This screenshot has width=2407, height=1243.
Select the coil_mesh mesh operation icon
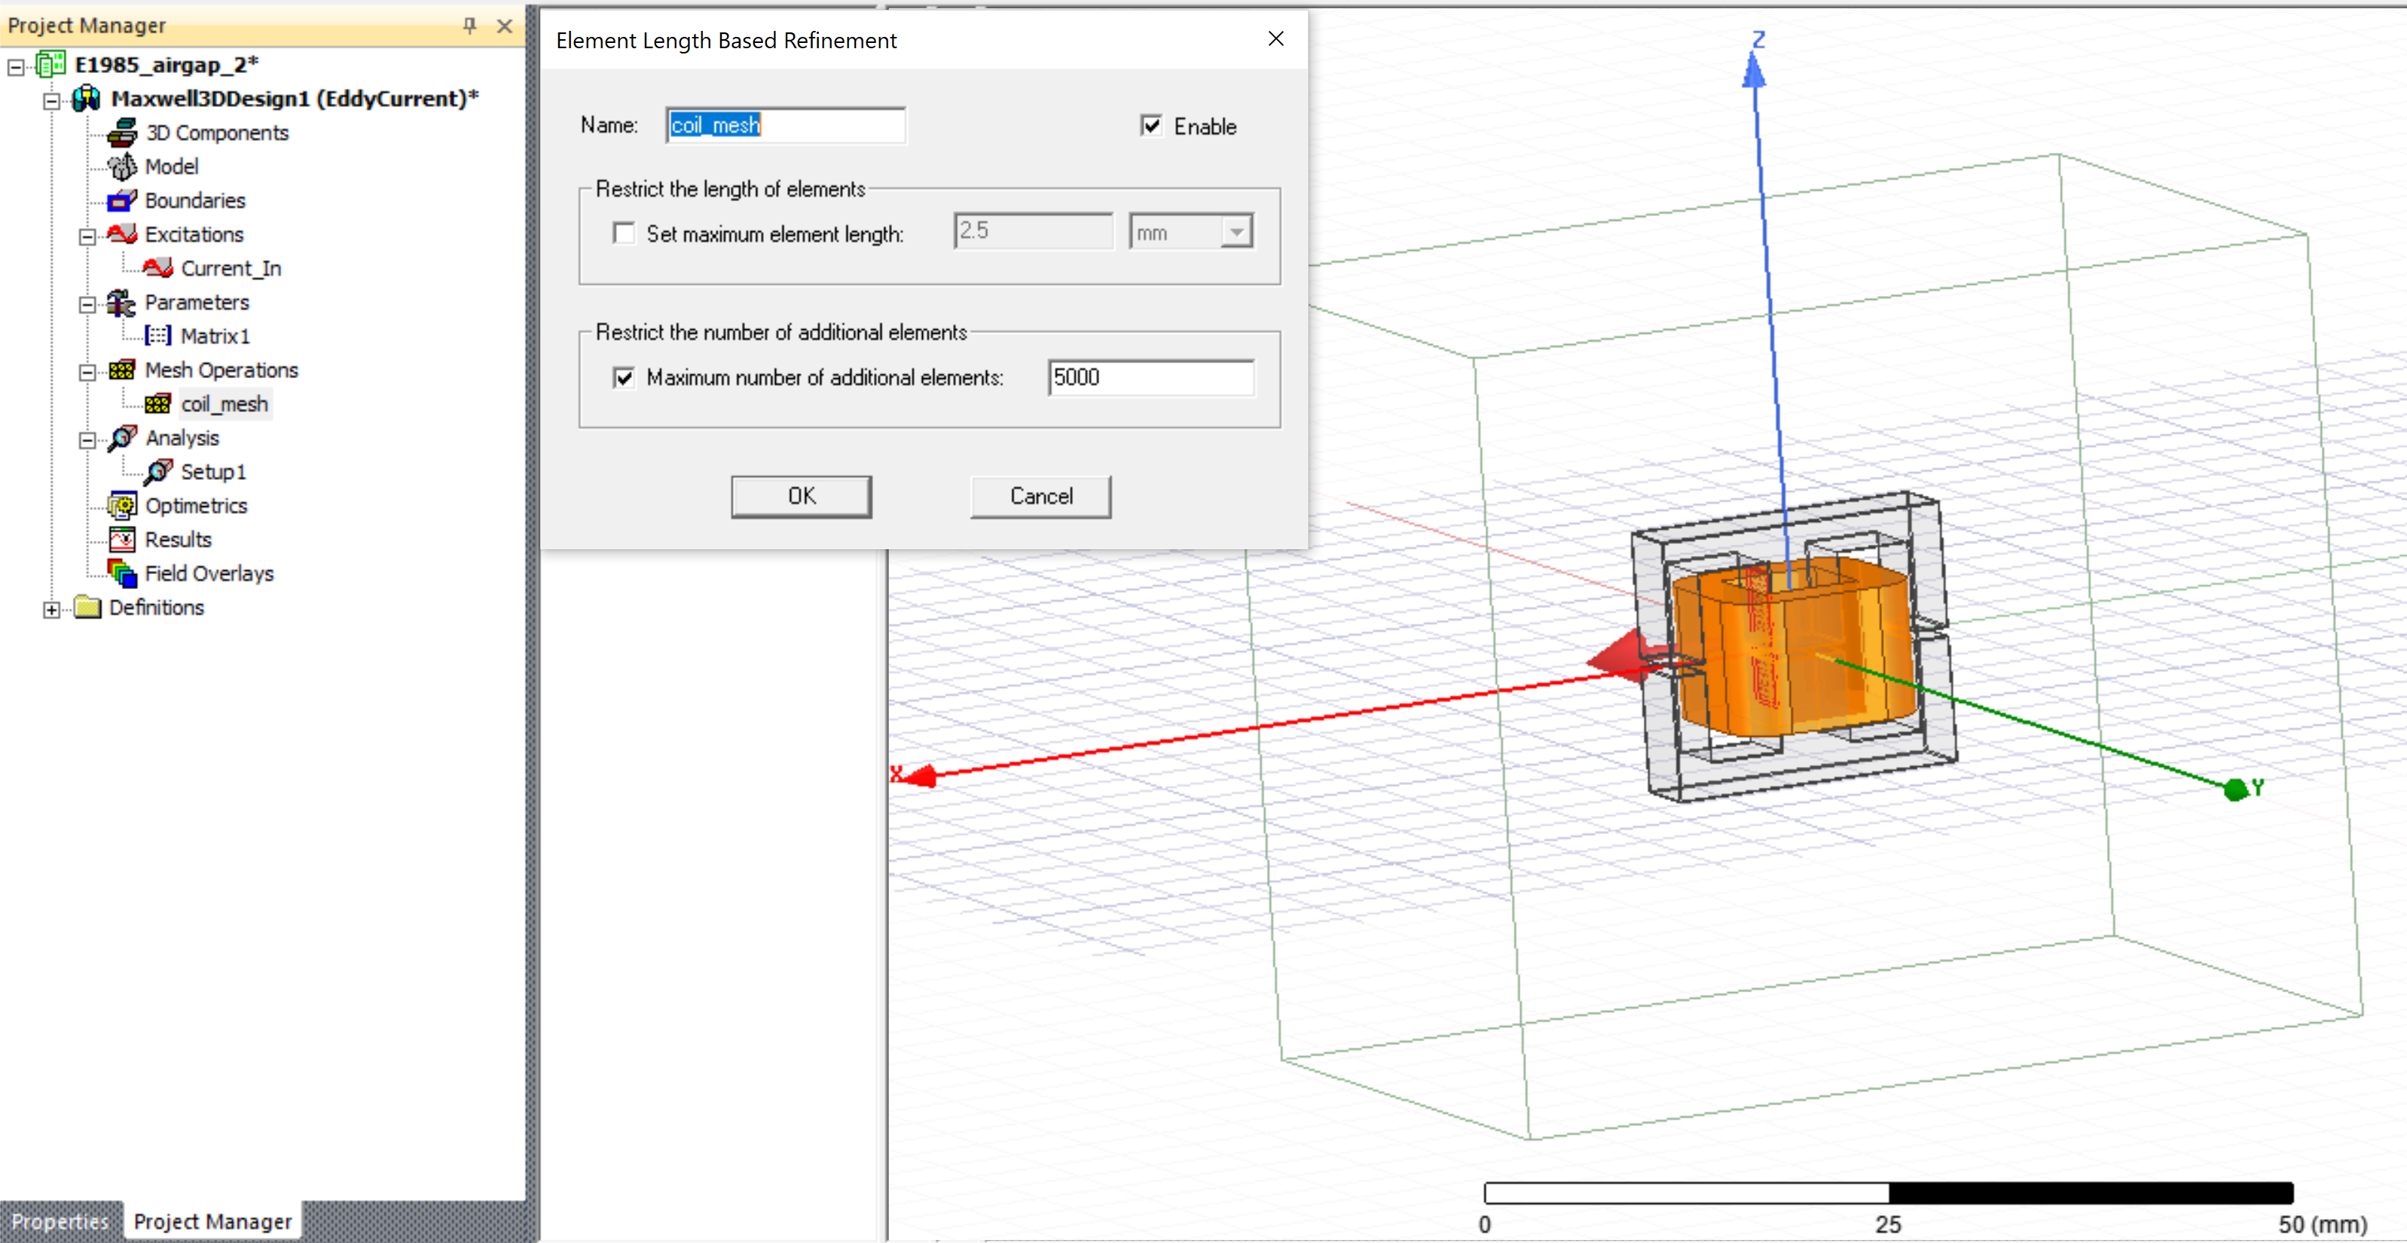[158, 404]
